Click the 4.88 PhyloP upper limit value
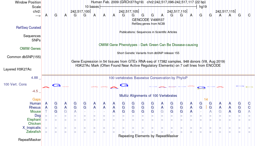This screenshot has height=146, width=255. click(35, 78)
